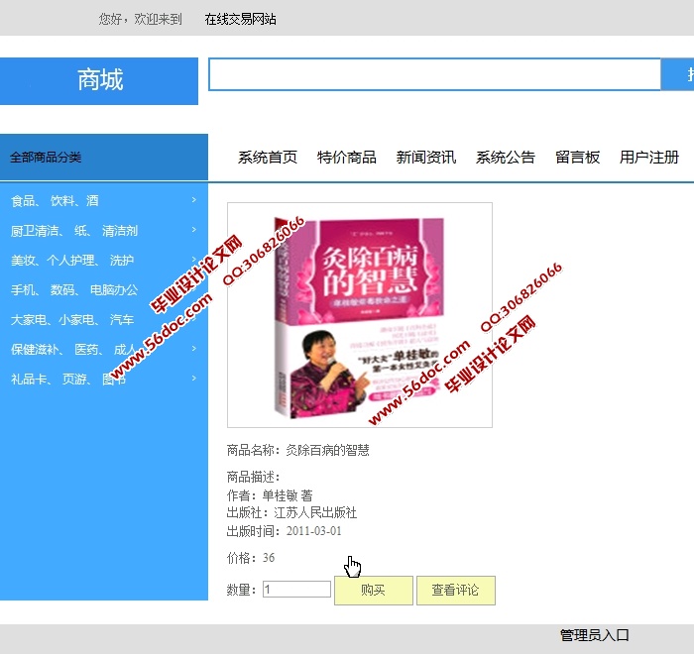Expand the 食品、饮料、酒 category arrow
The height and width of the screenshot is (655, 694).
193,200
